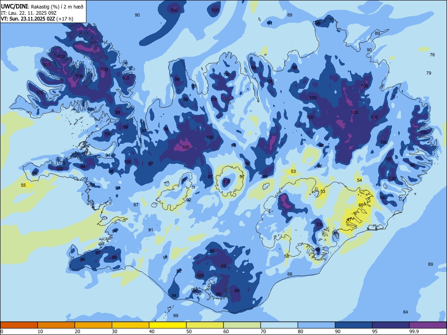
Task: Pick the dark indigo 95–99.9 legend swatch
Action: (391, 325)
